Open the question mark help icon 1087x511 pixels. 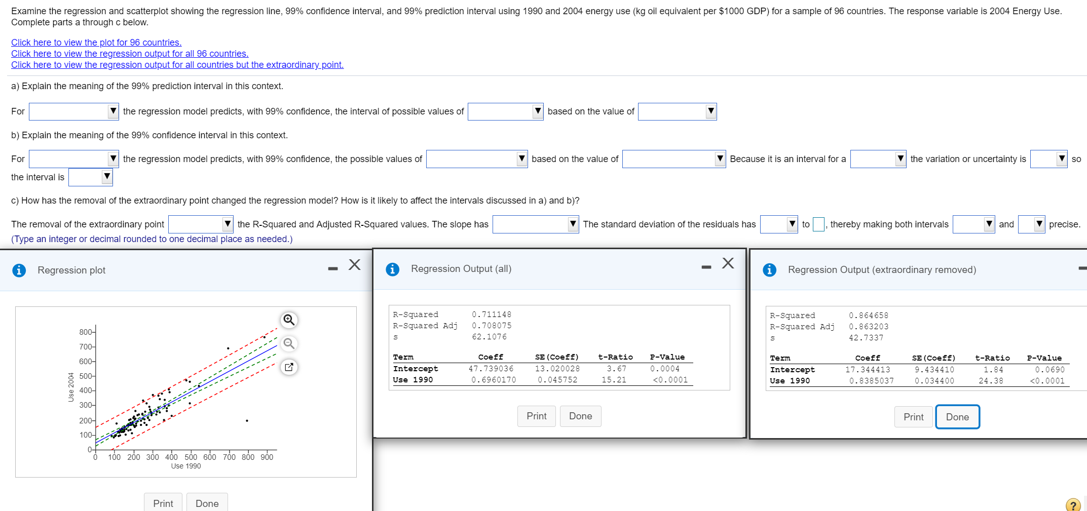pyautogui.click(x=1073, y=504)
